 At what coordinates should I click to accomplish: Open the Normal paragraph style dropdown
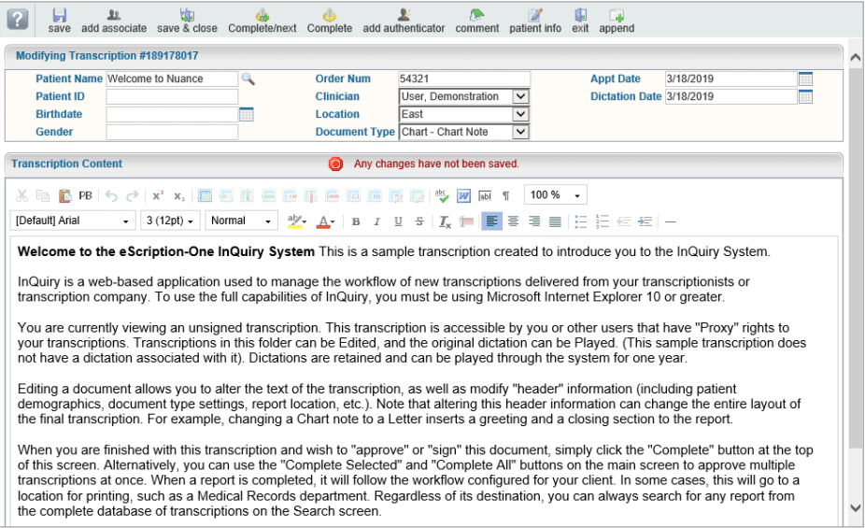coord(241,221)
